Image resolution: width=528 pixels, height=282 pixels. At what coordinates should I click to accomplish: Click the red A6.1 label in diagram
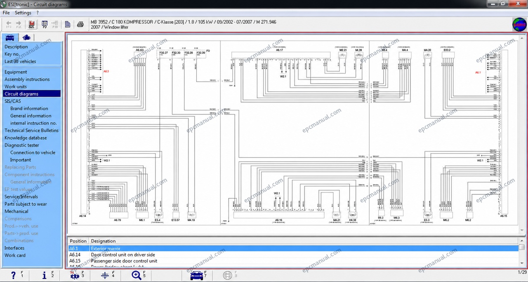point(478,72)
